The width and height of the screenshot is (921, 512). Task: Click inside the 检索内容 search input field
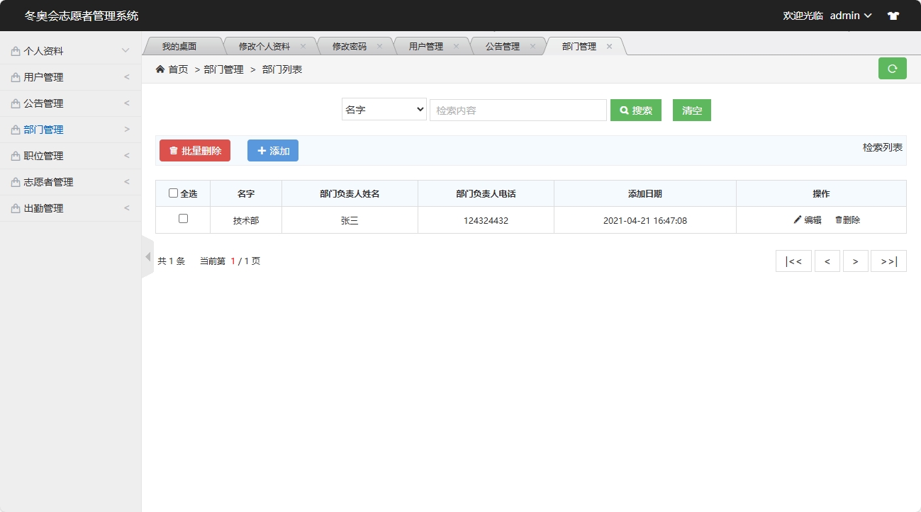pyautogui.click(x=518, y=110)
